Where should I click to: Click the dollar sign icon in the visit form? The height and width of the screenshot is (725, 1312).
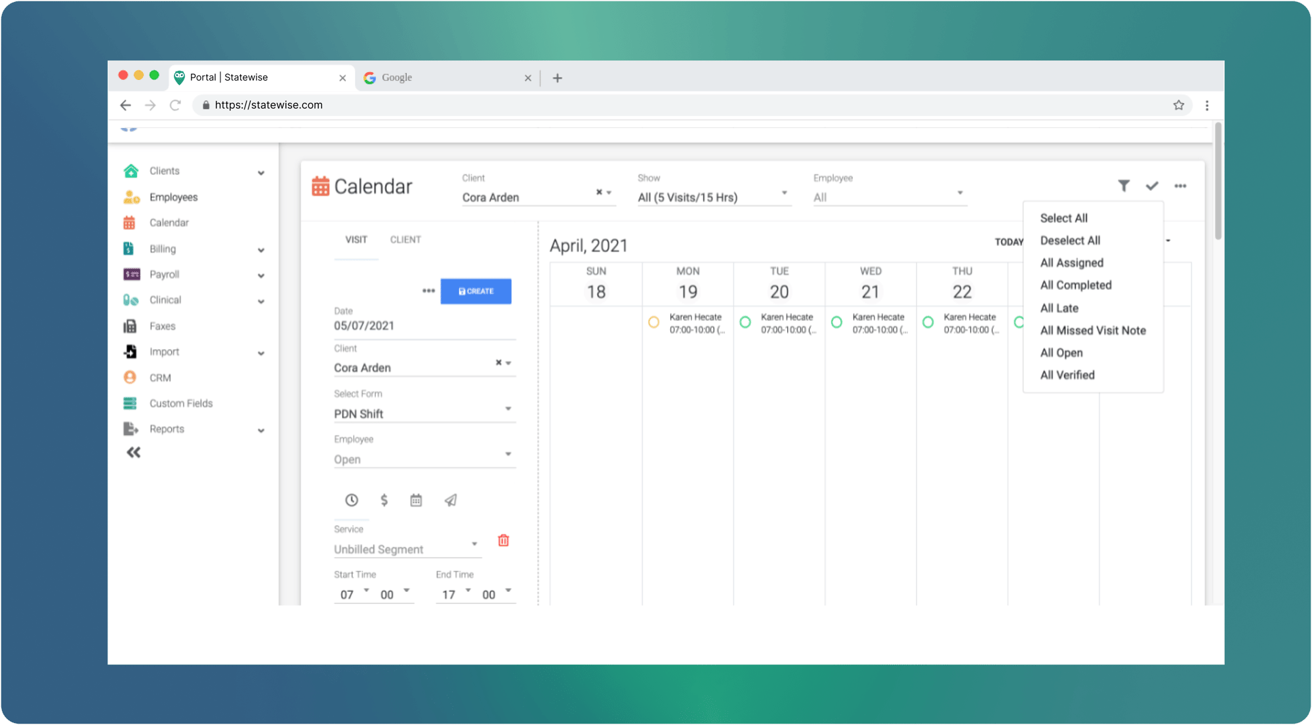[384, 500]
